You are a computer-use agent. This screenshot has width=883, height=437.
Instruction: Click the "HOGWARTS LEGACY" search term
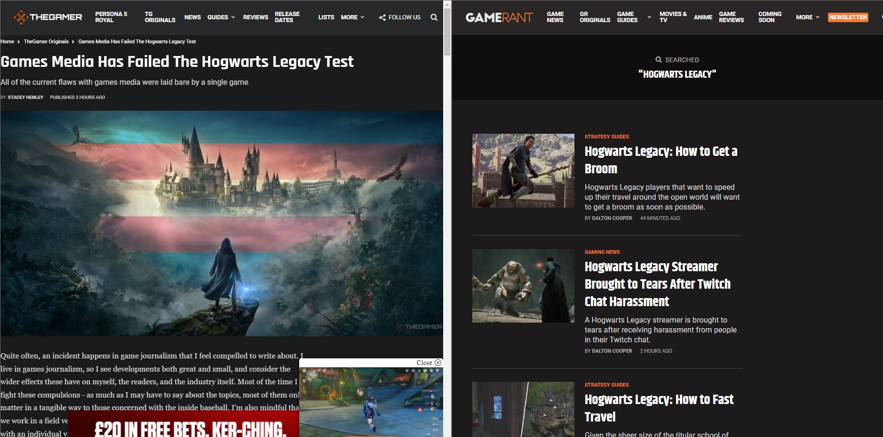677,74
